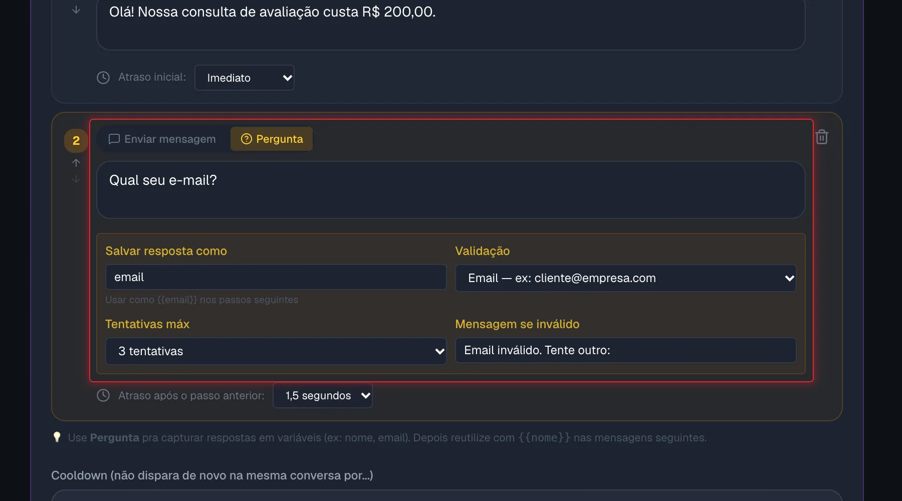Click the lightbulb tip icon
Screen dimensions: 902x501
(57, 437)
